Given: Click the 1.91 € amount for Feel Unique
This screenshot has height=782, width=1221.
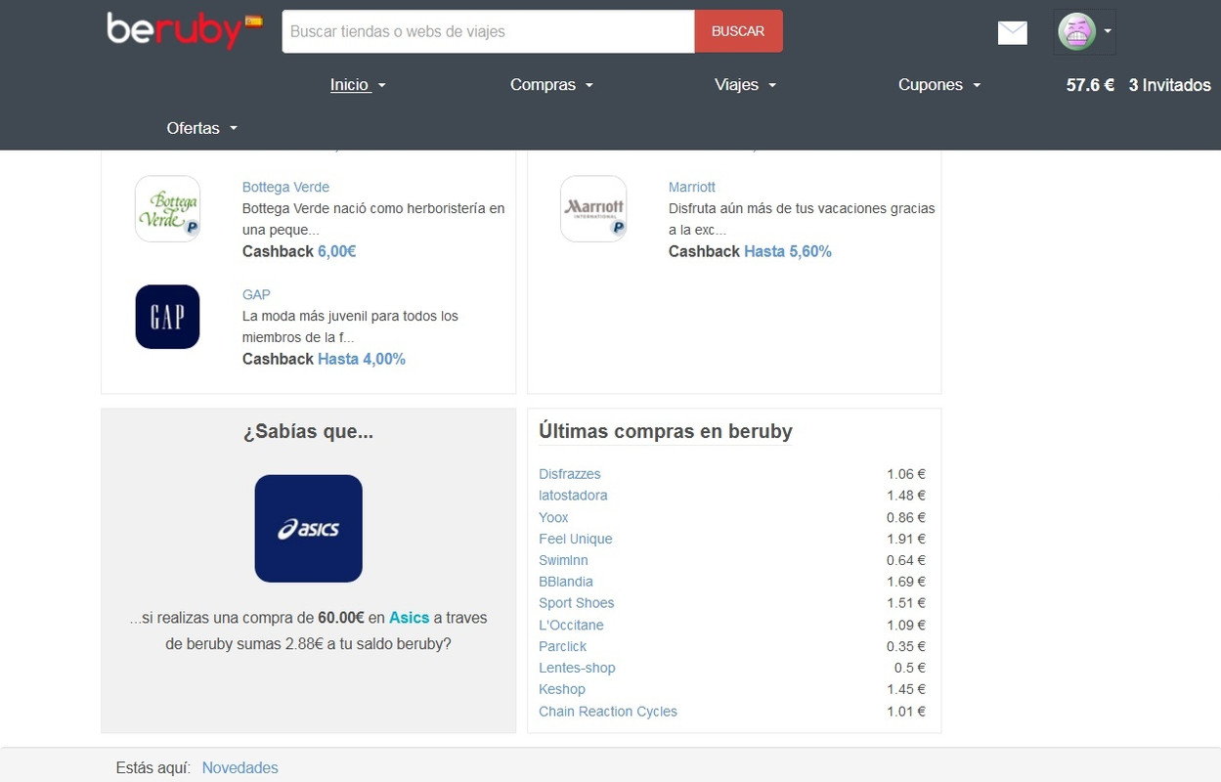Looking at the screenshot, I should [906, 539].
